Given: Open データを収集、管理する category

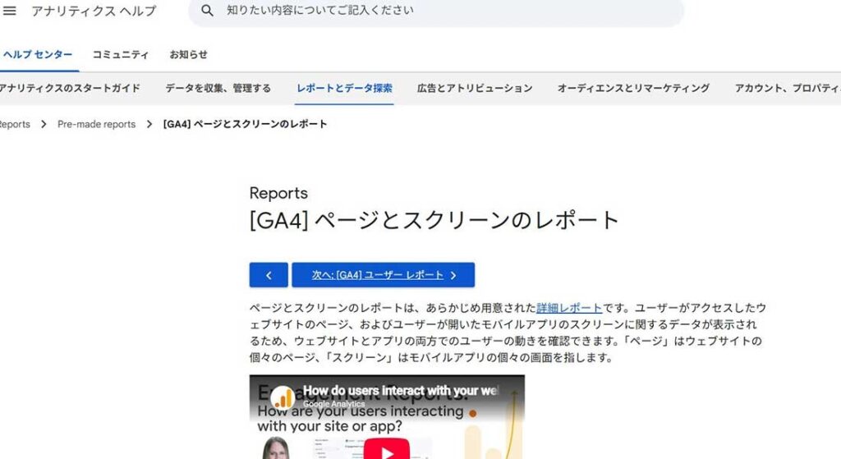Looking at the screenshot, I should coord(218,89).
